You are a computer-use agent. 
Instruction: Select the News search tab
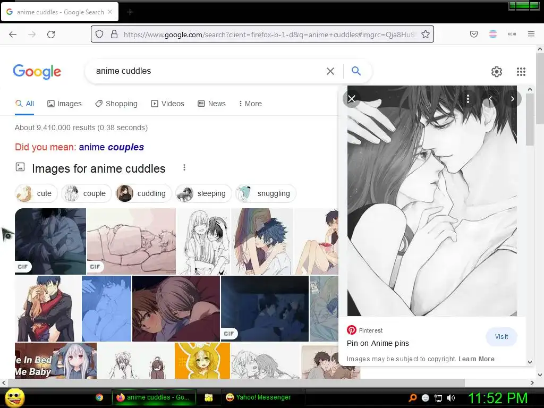tap(211, 104)
